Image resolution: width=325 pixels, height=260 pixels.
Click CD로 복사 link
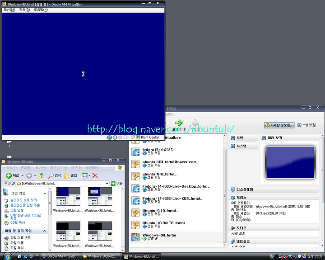pos(18,222)
